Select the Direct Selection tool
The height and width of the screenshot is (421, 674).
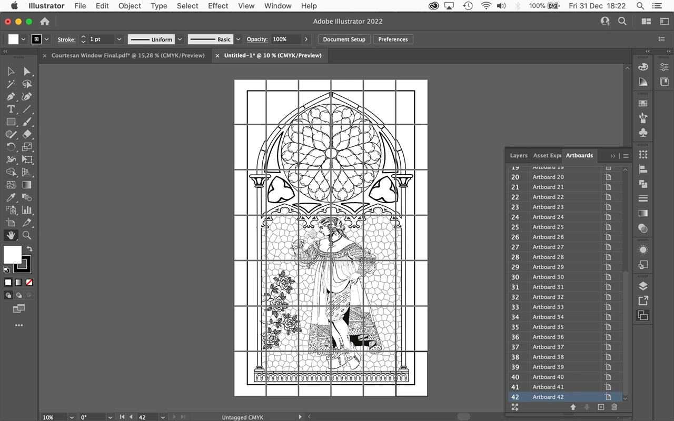(27, 72)
